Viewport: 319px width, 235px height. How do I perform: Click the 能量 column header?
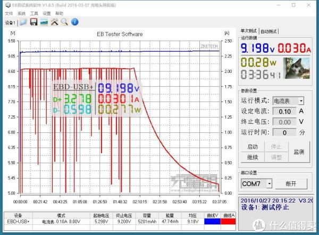170,215
